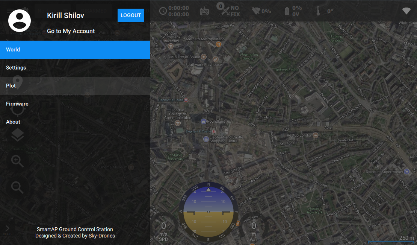Viewport: 417px width, 245px height.
Task: Click the camera disabled status icon
Action: click(x=204, y=11)
